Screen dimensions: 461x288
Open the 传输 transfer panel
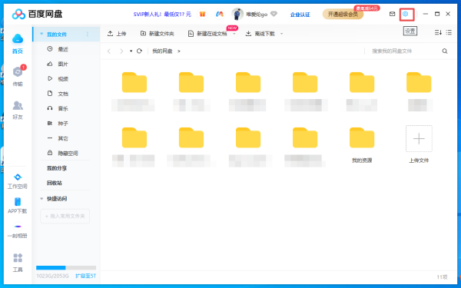point(18,76)
